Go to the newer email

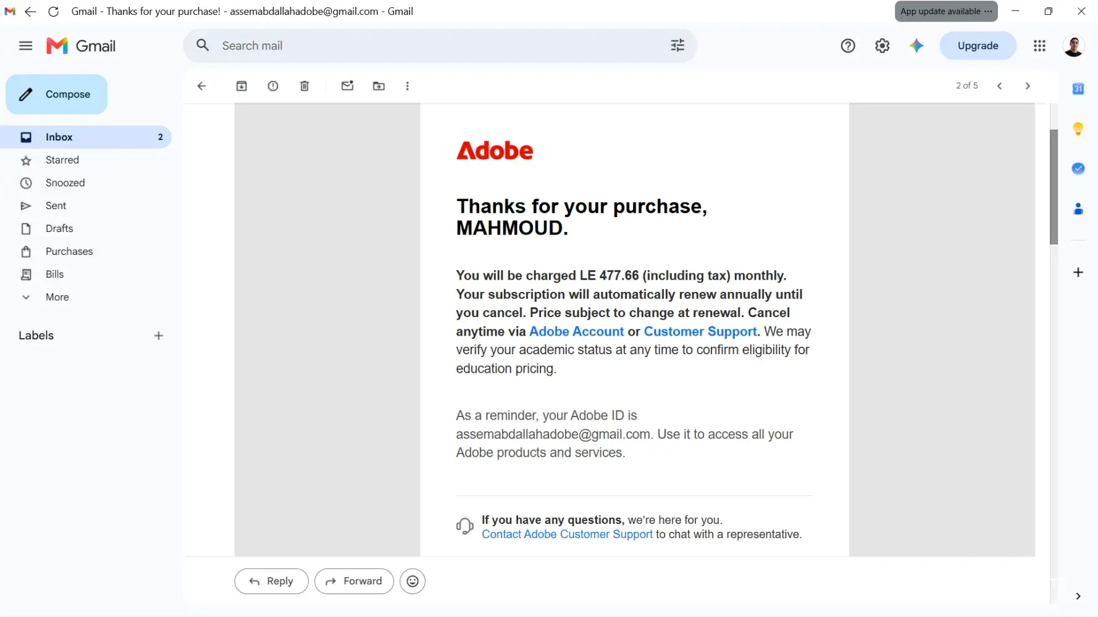click(999, 86)
